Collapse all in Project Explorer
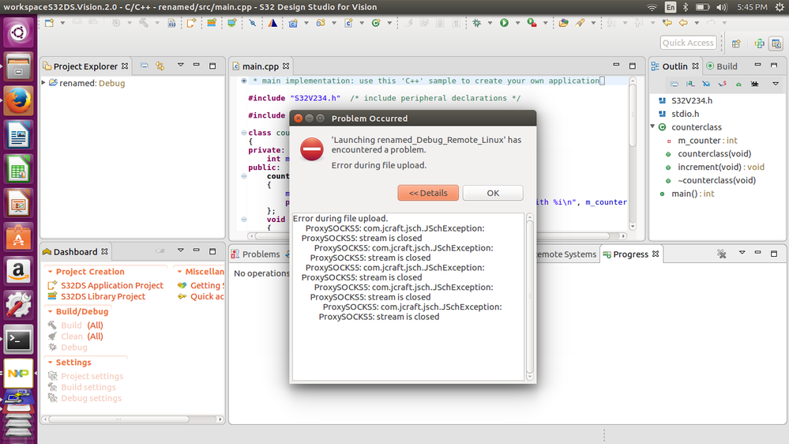Viewport: 789px width, 444px height. click(x=144, y=66)
